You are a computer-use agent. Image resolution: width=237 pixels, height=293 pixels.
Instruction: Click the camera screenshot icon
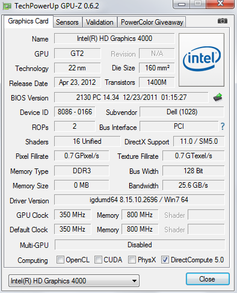[x=223, y=21]
